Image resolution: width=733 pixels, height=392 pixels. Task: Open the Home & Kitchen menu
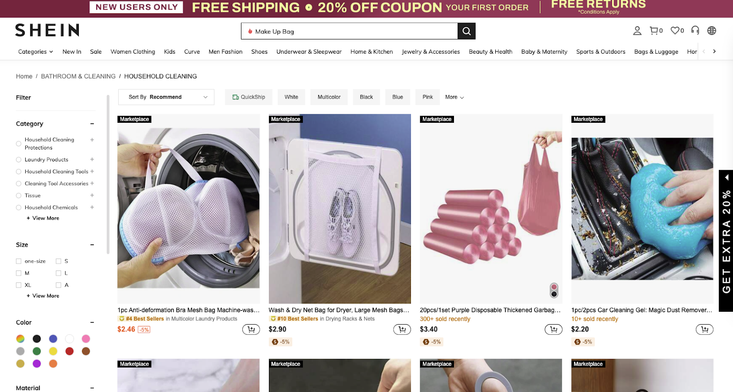click(x=372, y=51)
